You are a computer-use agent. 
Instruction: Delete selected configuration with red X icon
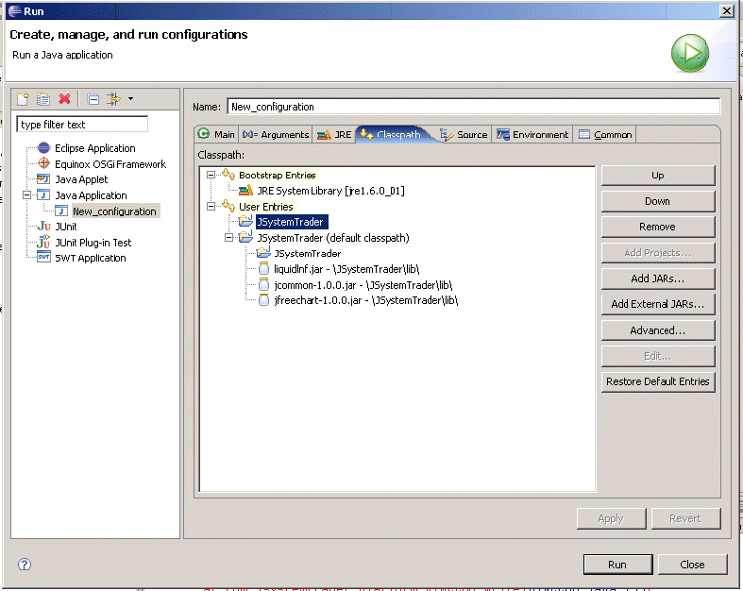pyautogui.click(x=65, y=99)
